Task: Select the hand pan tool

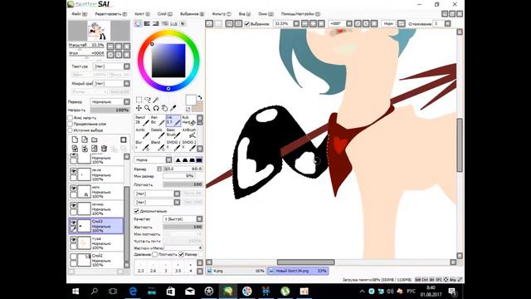Action: (164, 108)
